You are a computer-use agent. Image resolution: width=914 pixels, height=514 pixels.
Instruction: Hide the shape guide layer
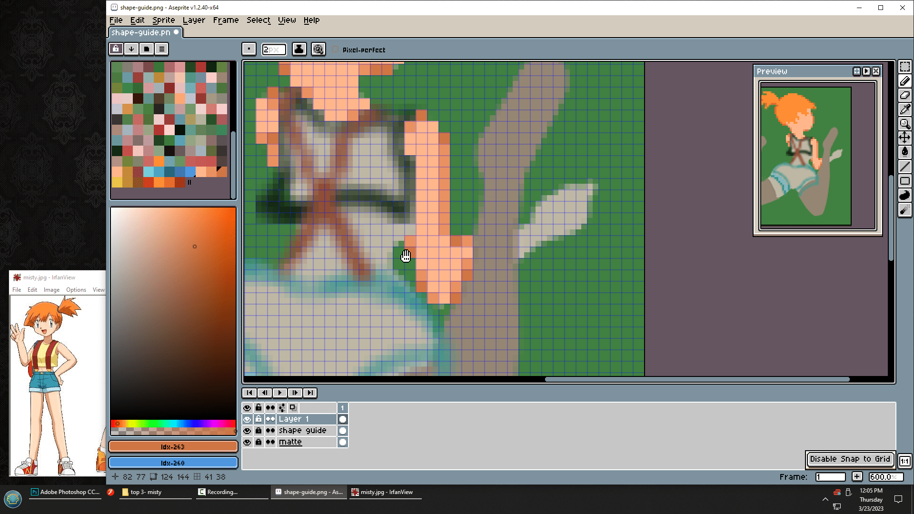pos(247,431)
